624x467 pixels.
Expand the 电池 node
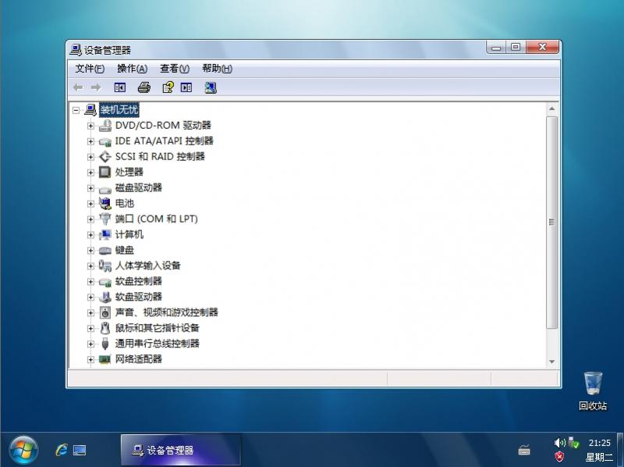click(x=90, y=204)
